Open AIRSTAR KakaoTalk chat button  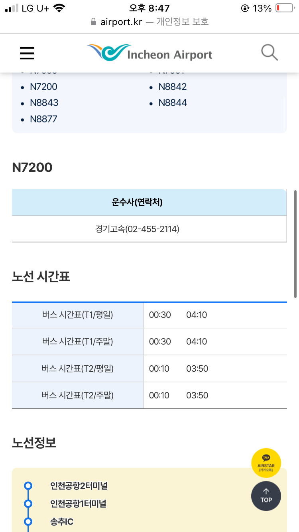266,463
